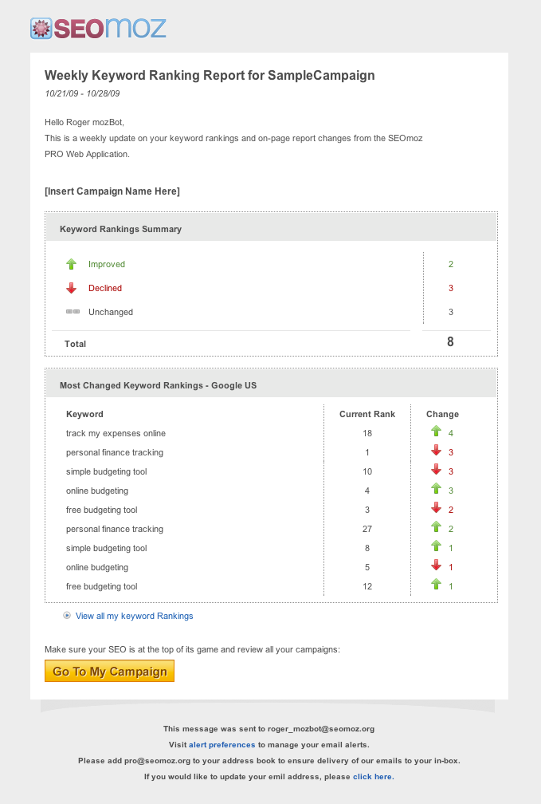Follow the click here link to update email
The image size is (541, 804).
pos(373,777)
